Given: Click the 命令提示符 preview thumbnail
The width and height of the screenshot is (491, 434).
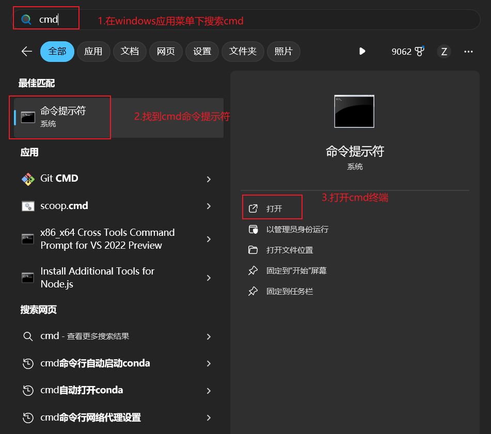Looking at the screenshot, I should (x=355, y=111).
